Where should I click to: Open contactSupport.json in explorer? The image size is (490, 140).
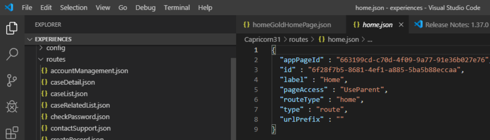pos(80,128)
